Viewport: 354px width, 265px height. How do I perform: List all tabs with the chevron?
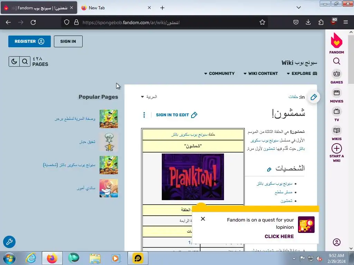298,8
